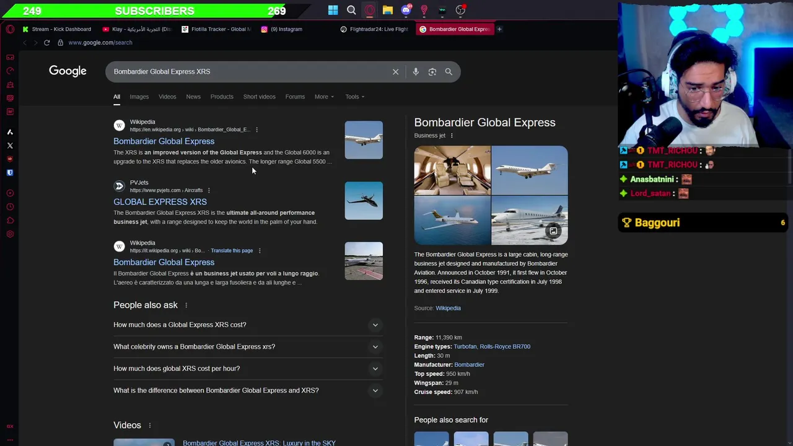Open Italian Wikipedia Bombardier Global Express link

[164, 263]
